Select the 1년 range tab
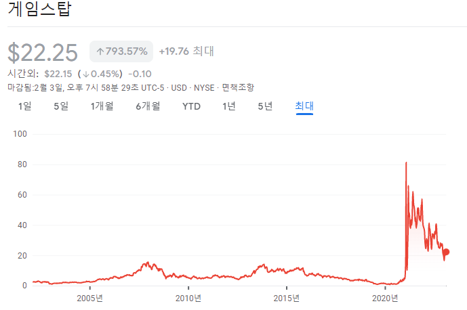 pos(229,106)
